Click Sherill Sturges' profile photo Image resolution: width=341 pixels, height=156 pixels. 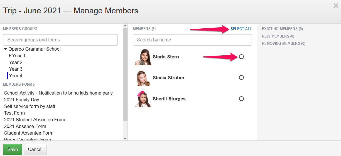[143, 99]
